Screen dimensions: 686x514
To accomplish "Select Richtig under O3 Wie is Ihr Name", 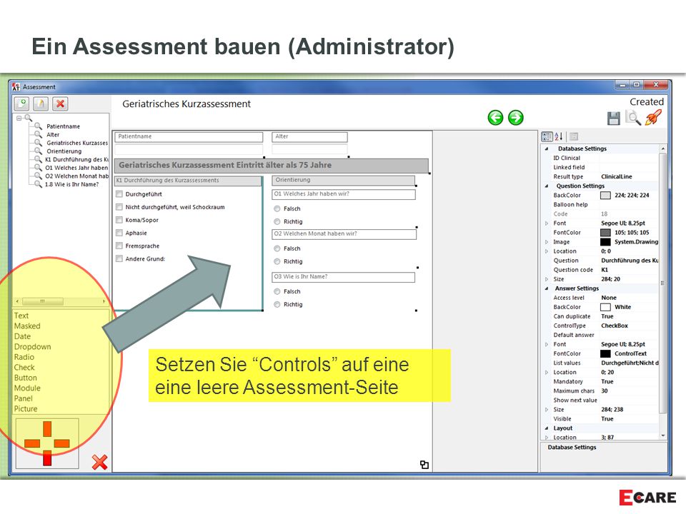I will [277, 305].
